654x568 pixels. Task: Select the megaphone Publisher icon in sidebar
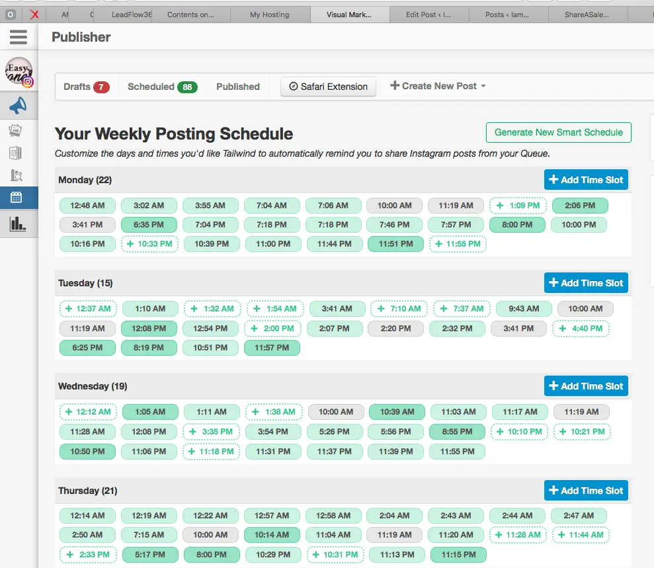pos(18,106)
